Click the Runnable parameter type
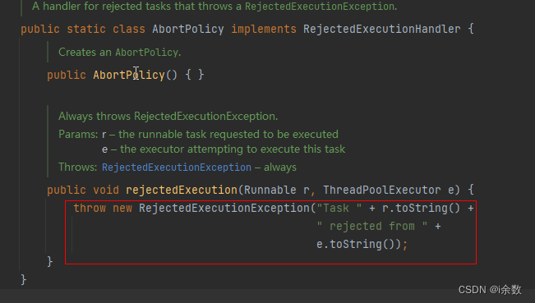The image size is (535, 303). tap(270, 190)
